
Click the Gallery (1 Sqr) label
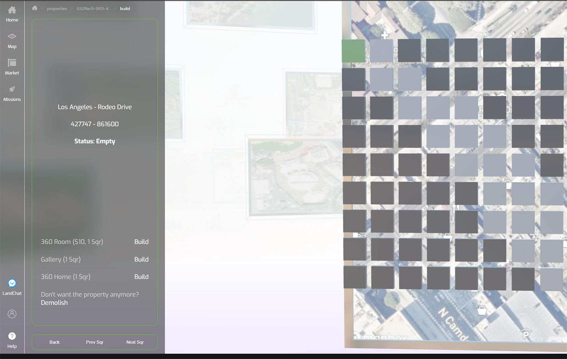pyautogui.click(x=61, y=259)
